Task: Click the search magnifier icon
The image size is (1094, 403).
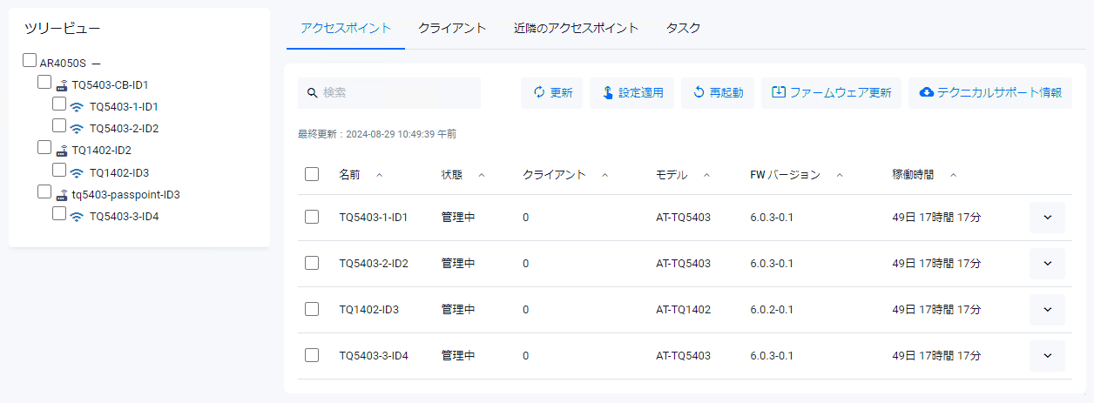Action: (x=312, y=93)
